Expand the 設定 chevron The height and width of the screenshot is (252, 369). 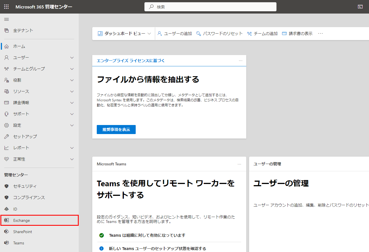72,125
